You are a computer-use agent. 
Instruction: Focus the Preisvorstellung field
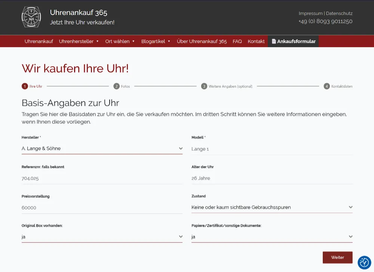coord(102,208)
